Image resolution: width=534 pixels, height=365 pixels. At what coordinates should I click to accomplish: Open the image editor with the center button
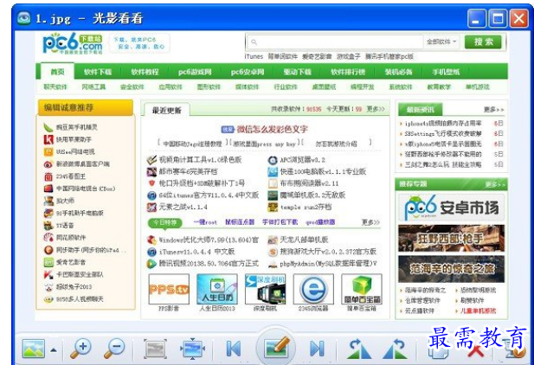[x=275, y=348]
